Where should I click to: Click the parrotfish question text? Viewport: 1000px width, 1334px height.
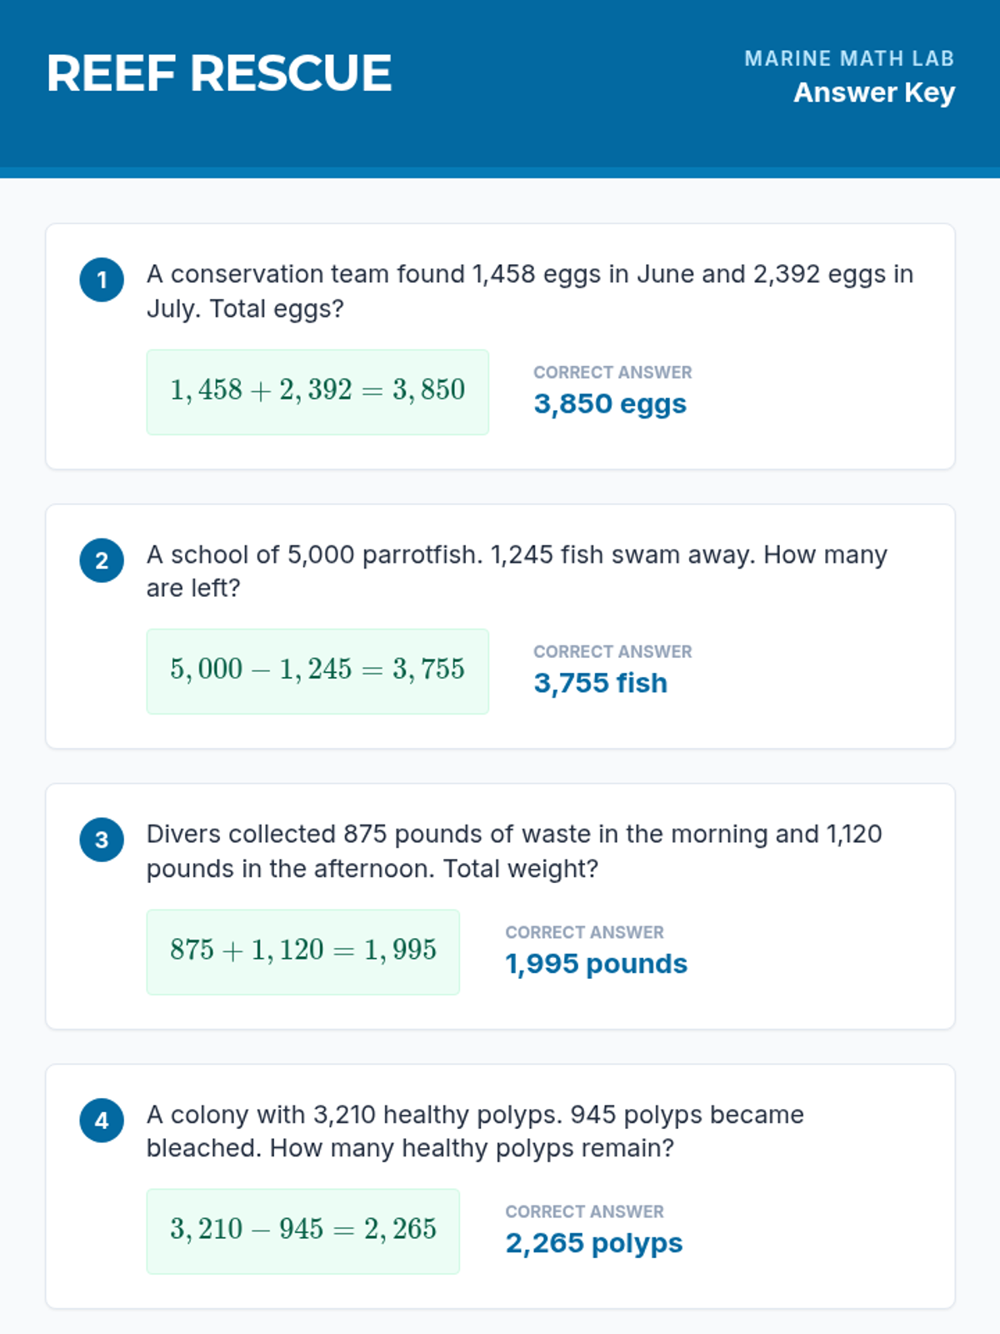(517, 571)
